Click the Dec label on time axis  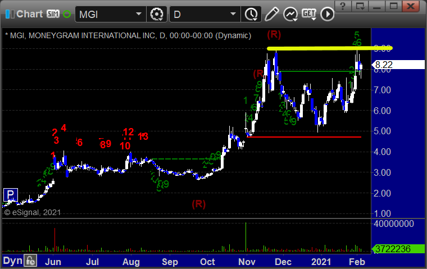[x=283, y=262]
